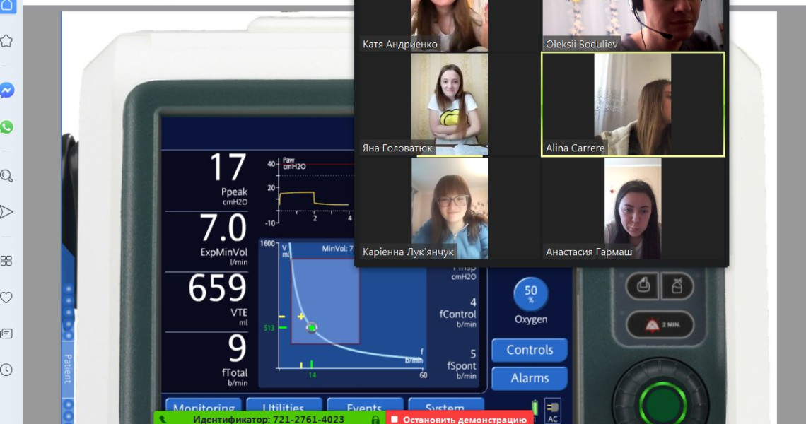The image size is (806, 424).
Task: Open the Controls window on ventilator
Action: pos(530,350)
